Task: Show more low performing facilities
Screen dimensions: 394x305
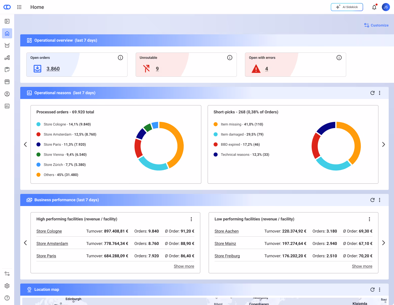Action: pyautogui.click(x=362, y=266)
